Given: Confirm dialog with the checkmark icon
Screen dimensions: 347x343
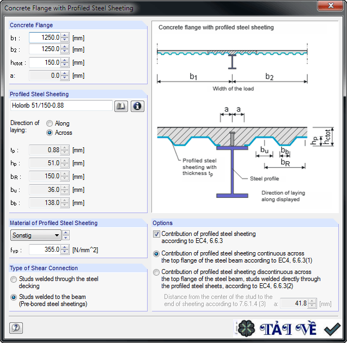Looking at the screenshot, I should [x=332, y=329].
